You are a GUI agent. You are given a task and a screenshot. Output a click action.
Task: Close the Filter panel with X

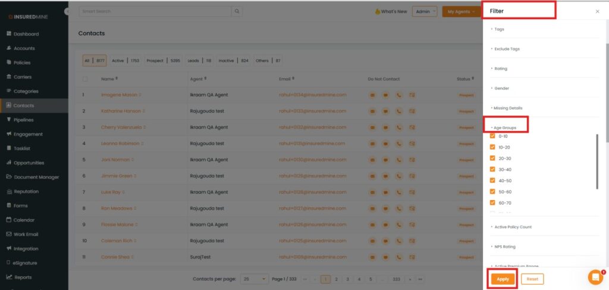pos(597,11)
